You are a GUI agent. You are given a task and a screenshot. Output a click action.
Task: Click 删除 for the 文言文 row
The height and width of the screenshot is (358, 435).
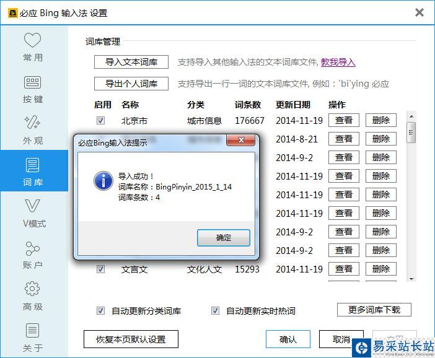381,269
